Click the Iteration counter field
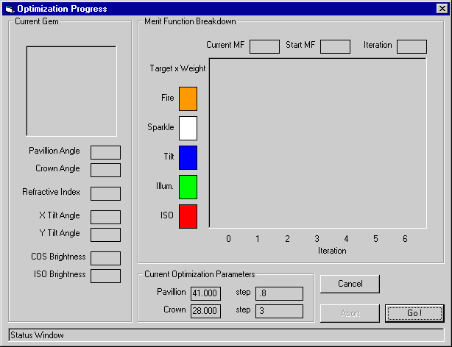452x347 pixels. (412, 46)
